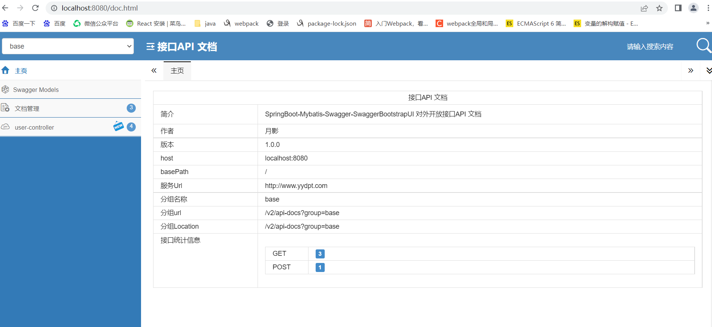The width and height of the screenshot is (712, 327).
Task: Click the search input 请输入搜索内容
Action: pos(650,47)
